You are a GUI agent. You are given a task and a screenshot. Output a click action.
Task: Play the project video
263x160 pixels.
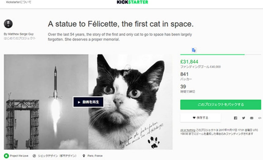click(88, 102)
